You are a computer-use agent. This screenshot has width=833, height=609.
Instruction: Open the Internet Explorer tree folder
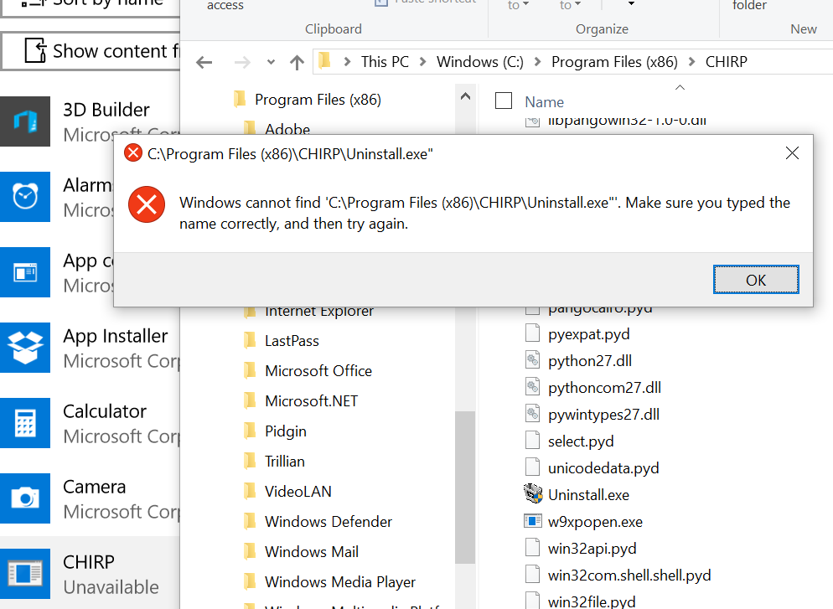point(318,311)
